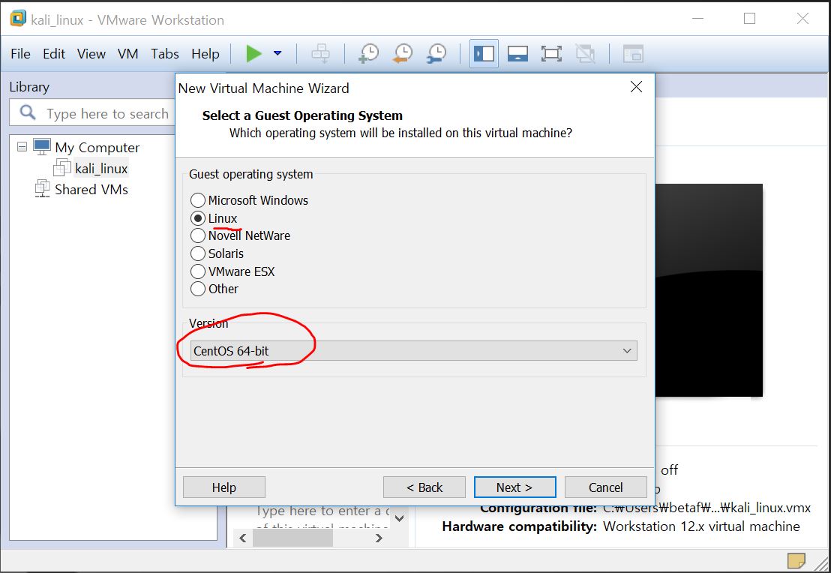Select Shared VMs in the library tree
831x573 pixels.
point(91,189)
